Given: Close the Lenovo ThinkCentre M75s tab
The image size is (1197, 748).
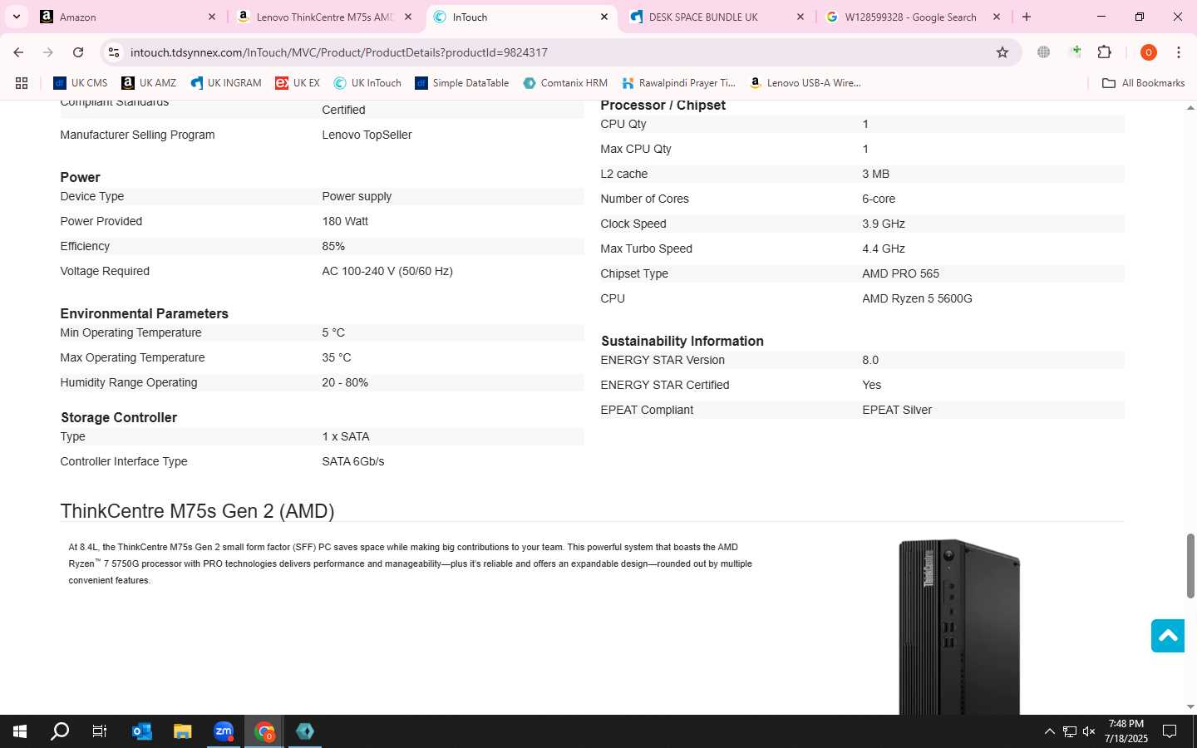Looking at the screenshot, I should (408, 17).
